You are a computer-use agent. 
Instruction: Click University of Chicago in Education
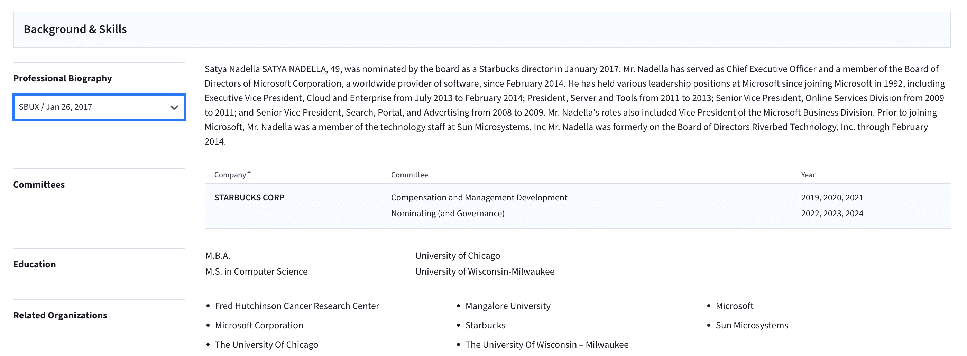pos(458,256)
